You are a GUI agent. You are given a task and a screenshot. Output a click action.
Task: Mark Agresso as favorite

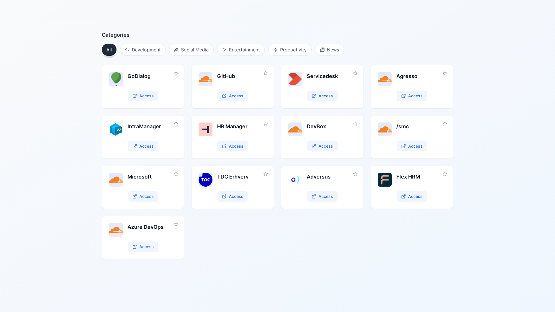tap(445, 73)
